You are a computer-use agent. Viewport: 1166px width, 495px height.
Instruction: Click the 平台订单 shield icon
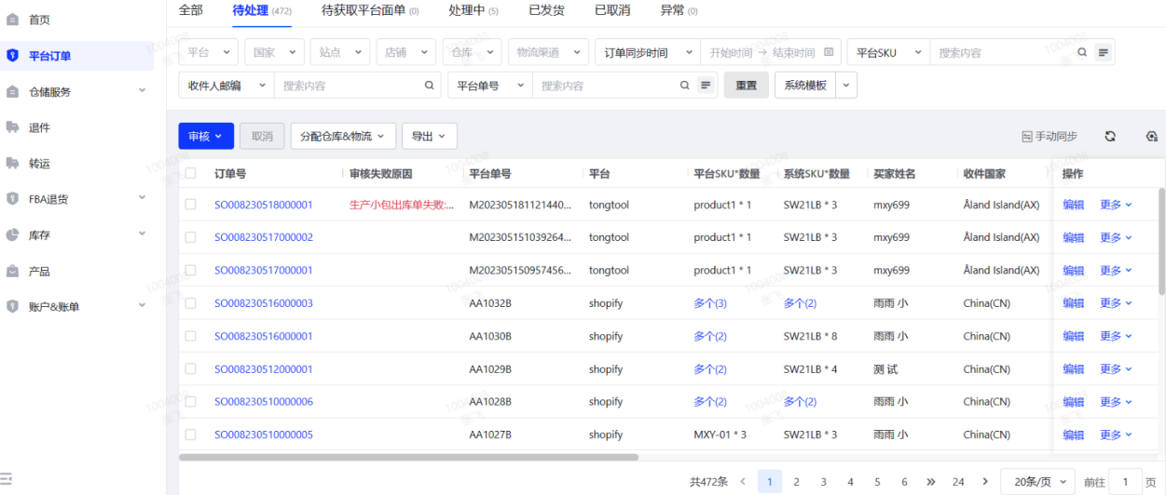click(12, 55)
